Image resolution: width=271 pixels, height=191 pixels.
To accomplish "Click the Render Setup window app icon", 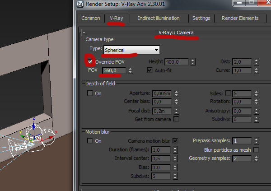I will coord(80,4).
